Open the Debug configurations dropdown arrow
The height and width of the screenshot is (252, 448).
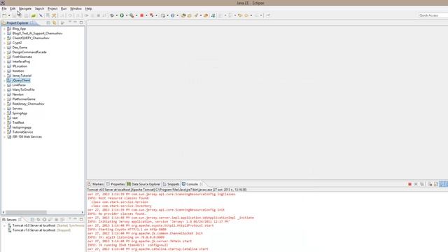[117, 15]
